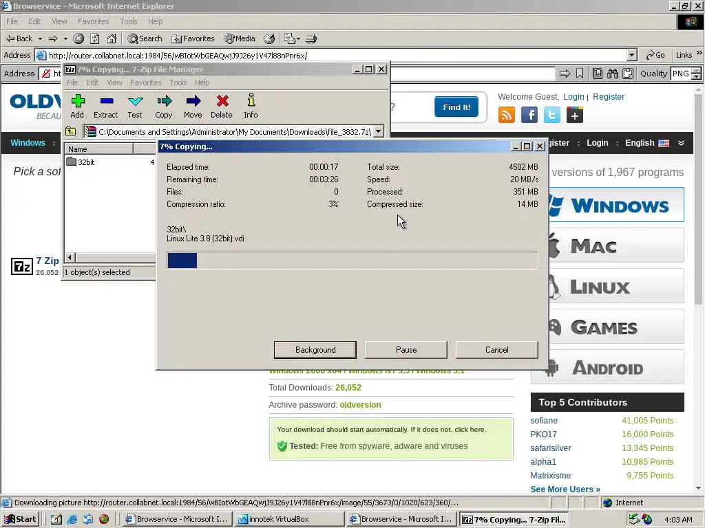Expand the Links toolbar chevron
The width and height of the screenshot is (705, 528).
[x=699, y=54]
